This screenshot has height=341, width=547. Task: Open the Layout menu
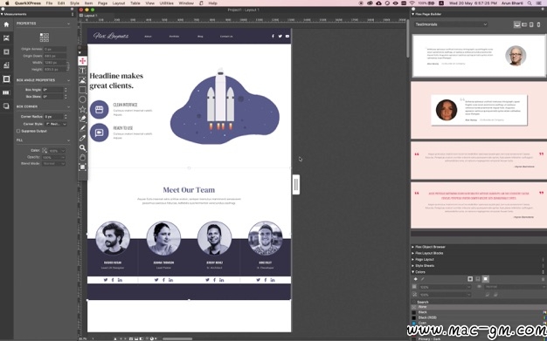click(119, 3)
